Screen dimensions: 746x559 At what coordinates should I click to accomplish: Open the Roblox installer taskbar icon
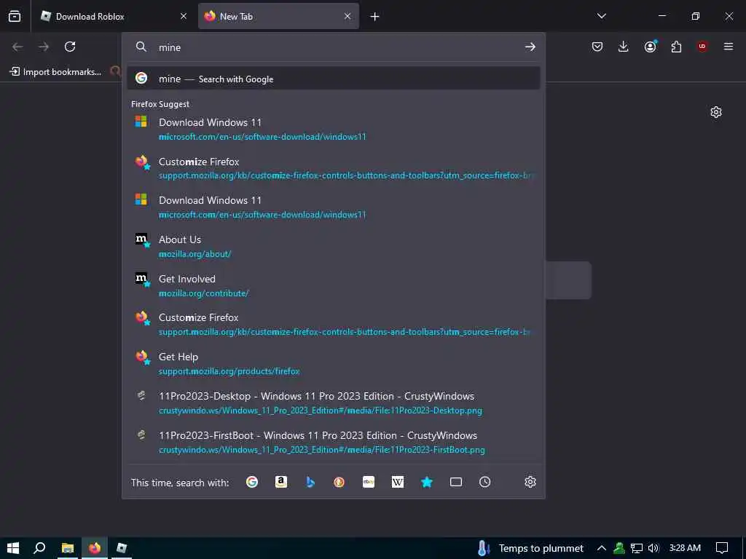coord(122,548)
